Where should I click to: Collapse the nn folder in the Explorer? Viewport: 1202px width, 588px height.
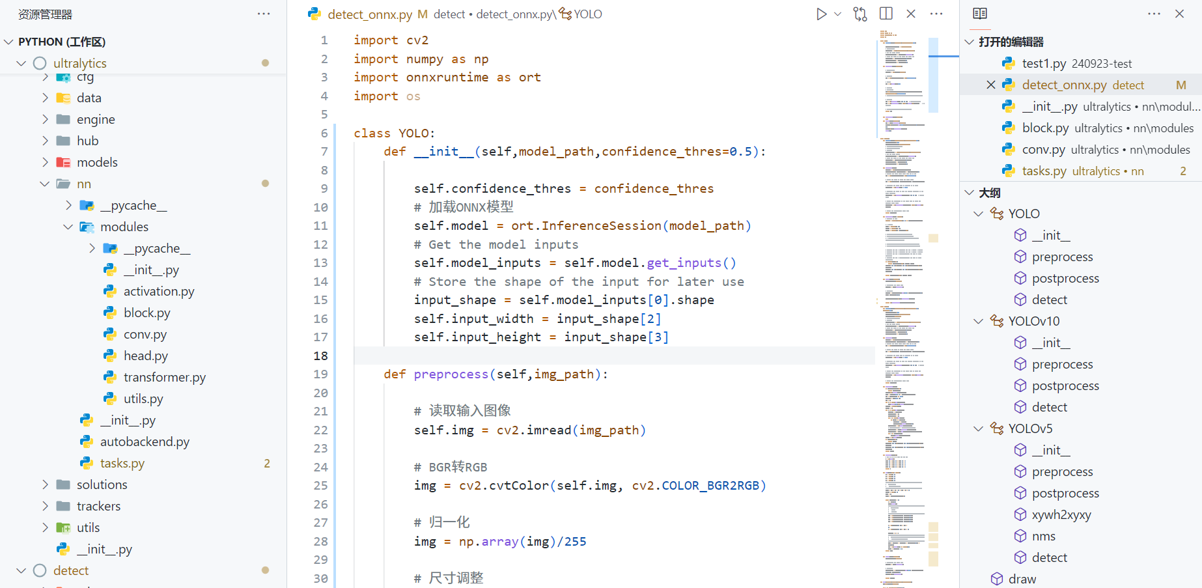(x=44, y=184)
